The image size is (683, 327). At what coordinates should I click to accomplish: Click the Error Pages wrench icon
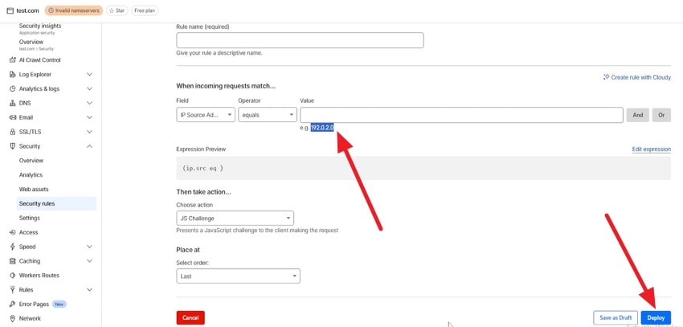click(x=12, y=305)
